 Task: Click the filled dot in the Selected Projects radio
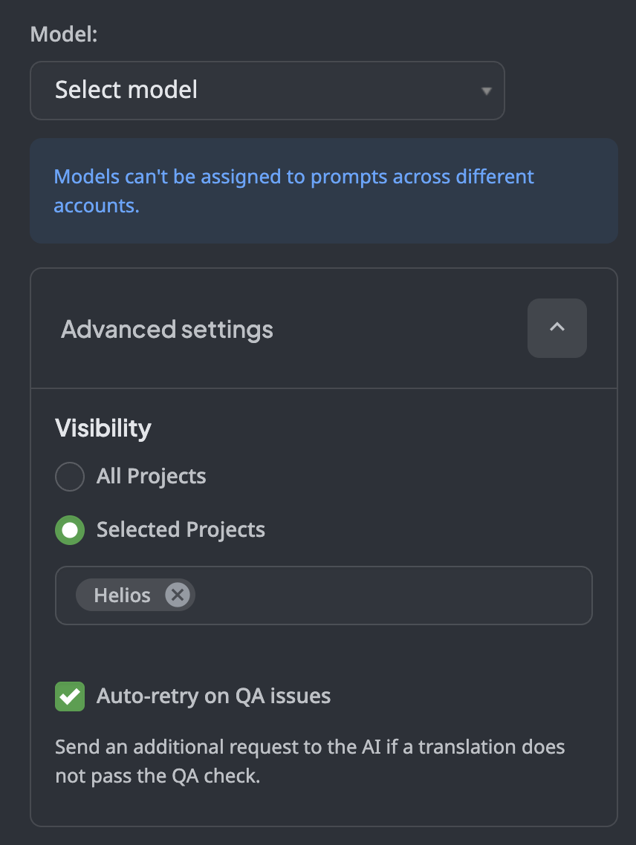pyautogui.click(x=70, y=530)
